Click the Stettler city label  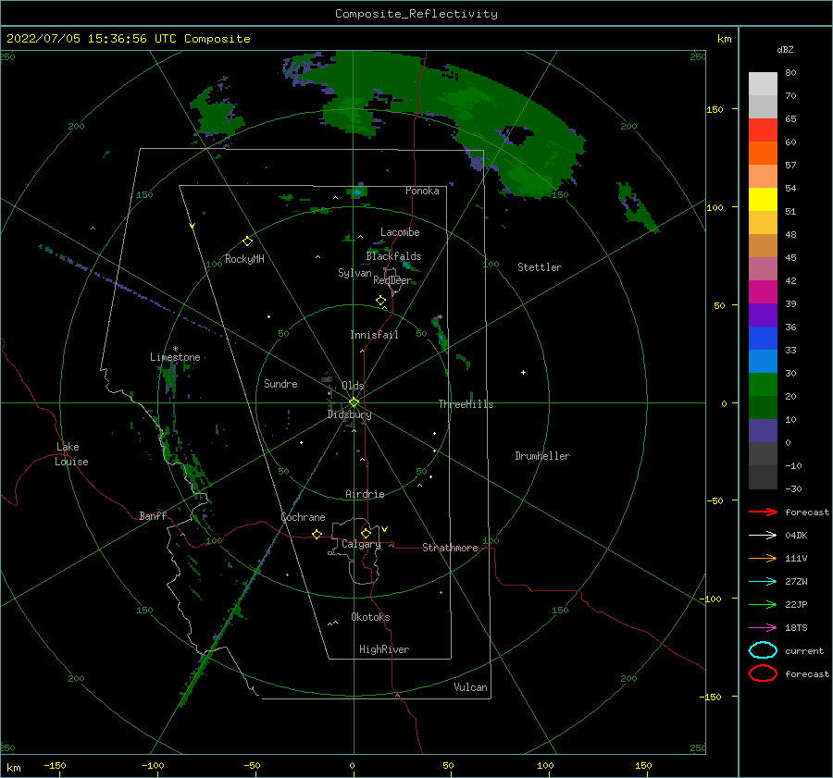click(x=540, y=267)
